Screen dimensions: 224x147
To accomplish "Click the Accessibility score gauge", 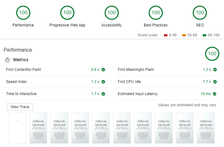I will pyautogui.click(x=111, y=13).
